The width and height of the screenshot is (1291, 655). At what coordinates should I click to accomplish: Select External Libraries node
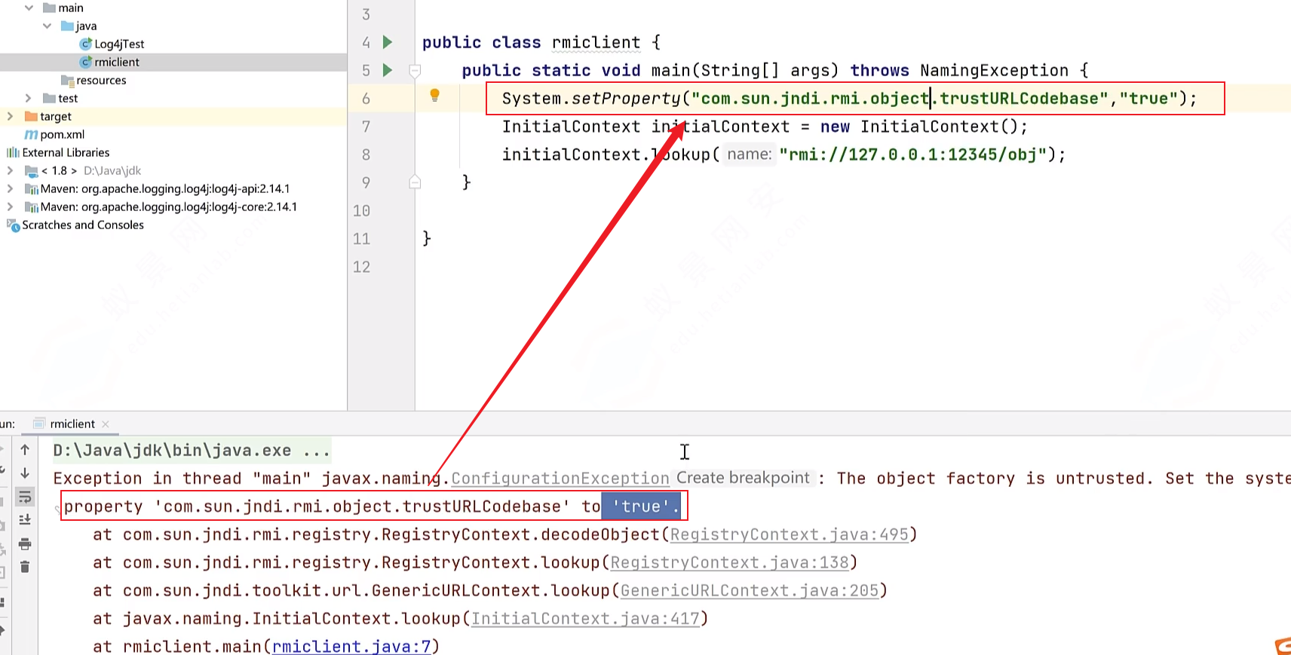[x=66, y=152]
